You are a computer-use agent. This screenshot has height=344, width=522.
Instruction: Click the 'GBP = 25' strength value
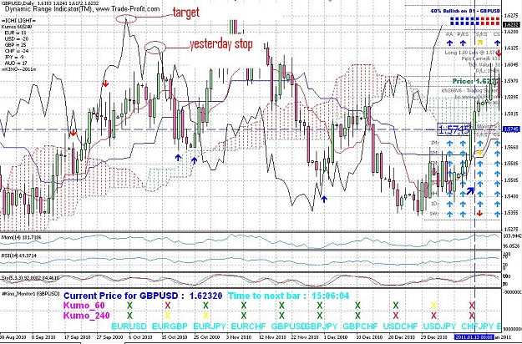[16, 45]
